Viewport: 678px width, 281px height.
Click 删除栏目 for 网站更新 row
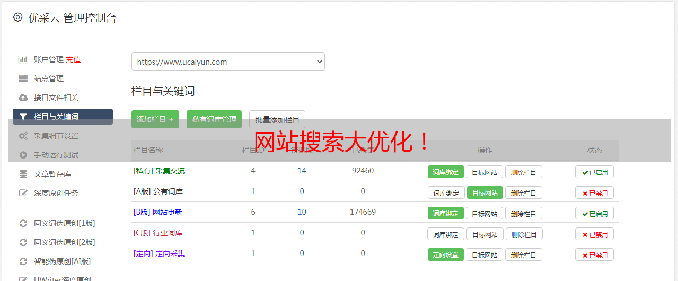[524, 213]
